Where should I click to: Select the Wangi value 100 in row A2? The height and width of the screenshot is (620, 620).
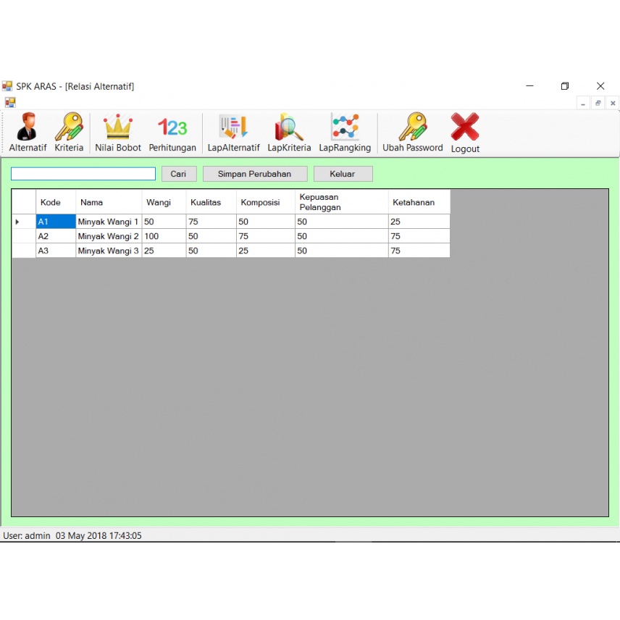point(164,236)
